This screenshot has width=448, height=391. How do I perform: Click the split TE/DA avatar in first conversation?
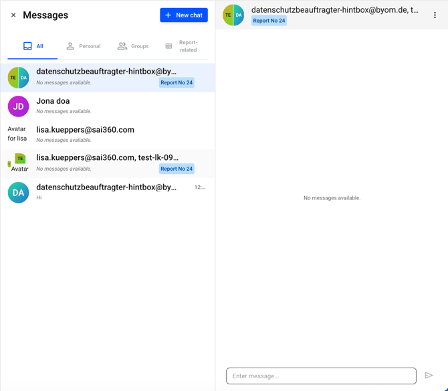click(18, 78)
